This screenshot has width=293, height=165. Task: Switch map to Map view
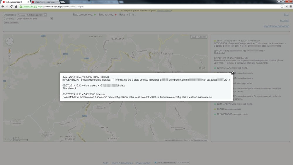point(194,37)
